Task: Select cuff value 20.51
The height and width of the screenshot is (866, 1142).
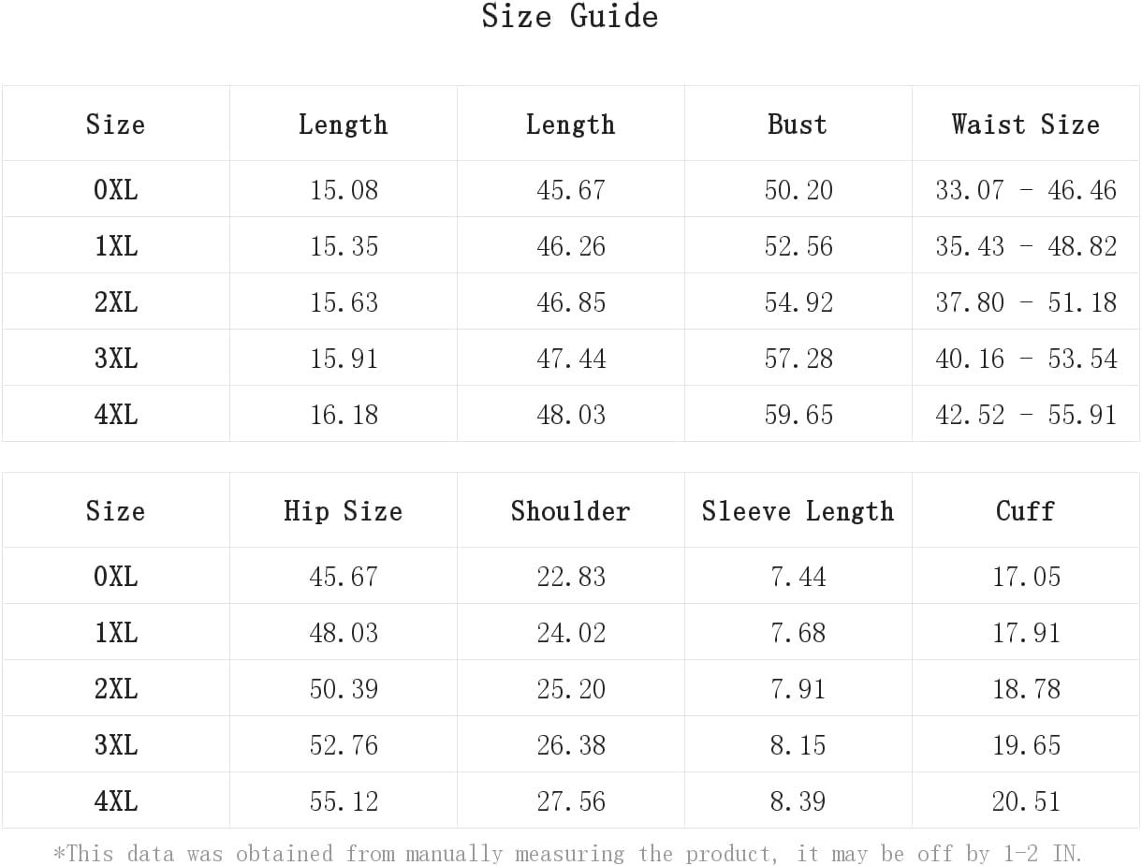Action: pyautogui.click(x=1027, y=801)
